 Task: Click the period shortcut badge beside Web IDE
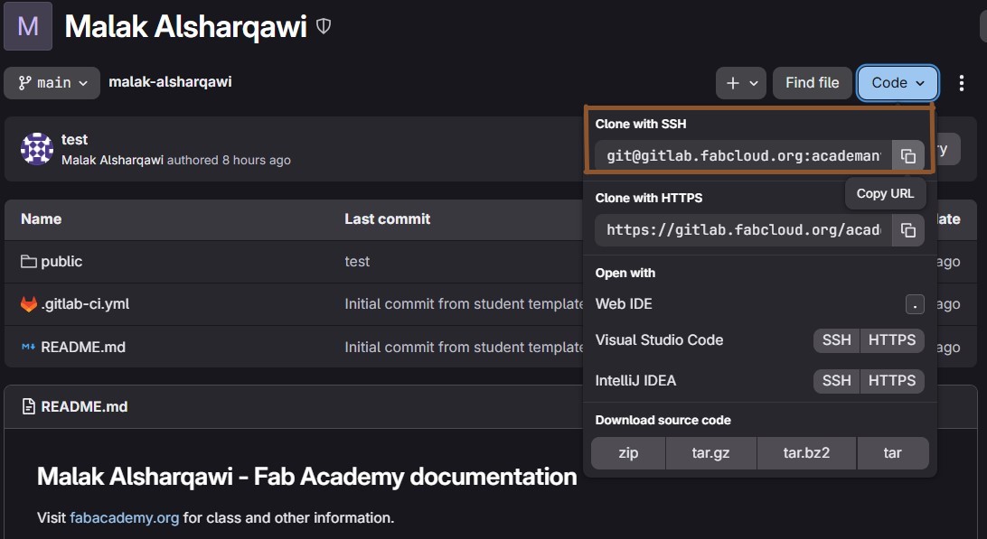(914, 304)
